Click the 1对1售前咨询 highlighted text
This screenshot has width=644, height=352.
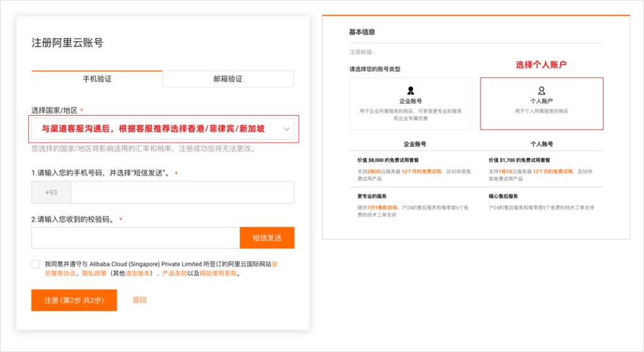point(382,208)
